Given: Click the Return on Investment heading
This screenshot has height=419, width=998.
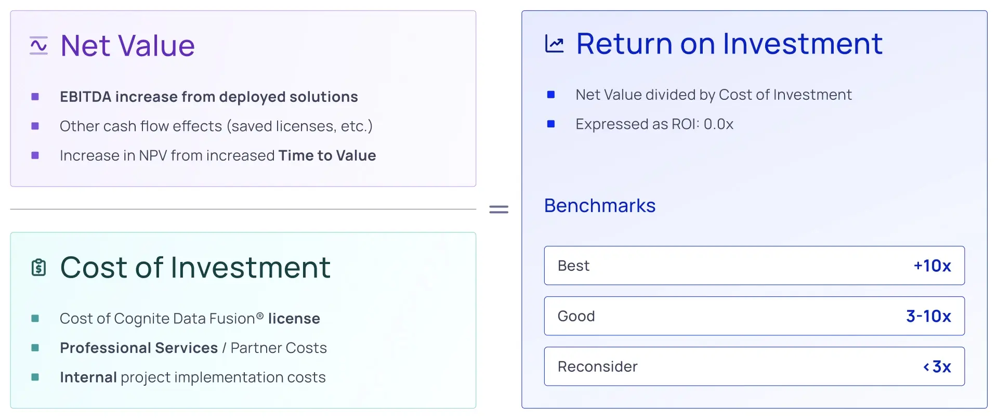Looking at the screenshot, I should click(730, 44).
